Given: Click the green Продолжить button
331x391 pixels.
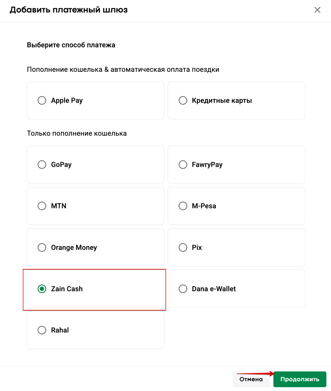Looking at the screenshot, I should click(299, 379).
